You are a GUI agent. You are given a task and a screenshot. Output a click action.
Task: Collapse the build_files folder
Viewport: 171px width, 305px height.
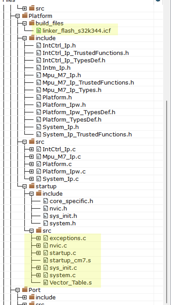coord(25,23)
